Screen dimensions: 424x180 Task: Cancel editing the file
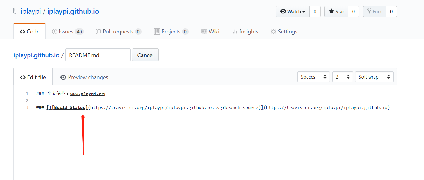(145, 55)
